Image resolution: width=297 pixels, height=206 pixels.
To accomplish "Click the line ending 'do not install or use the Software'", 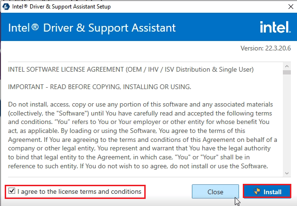I will 138,166.
